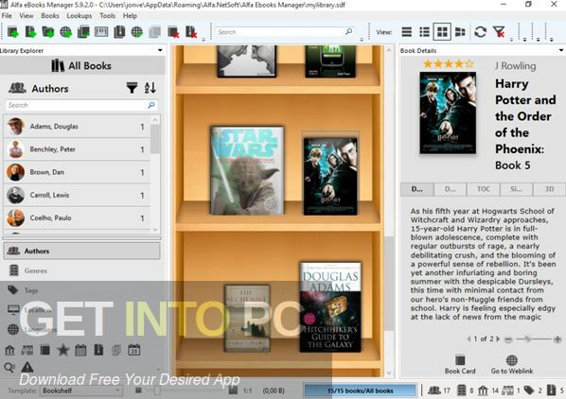The image size is (566, 399).
Task: Click the authors list scroll up arrow
Action: coord(155,119)
